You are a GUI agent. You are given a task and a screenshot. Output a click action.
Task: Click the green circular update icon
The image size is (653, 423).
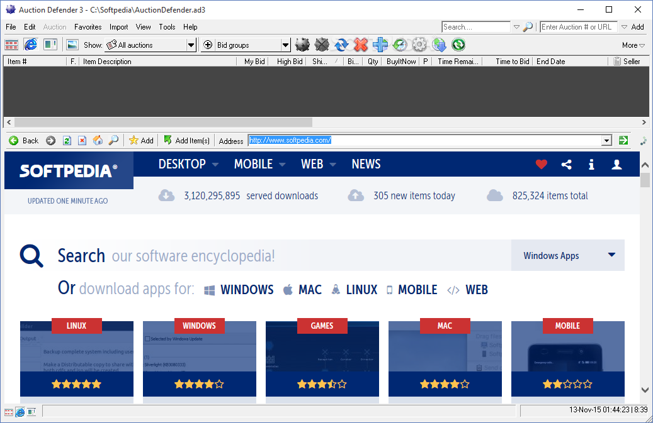point(458,45)
